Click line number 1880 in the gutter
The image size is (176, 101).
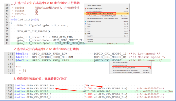coord(9,91)
